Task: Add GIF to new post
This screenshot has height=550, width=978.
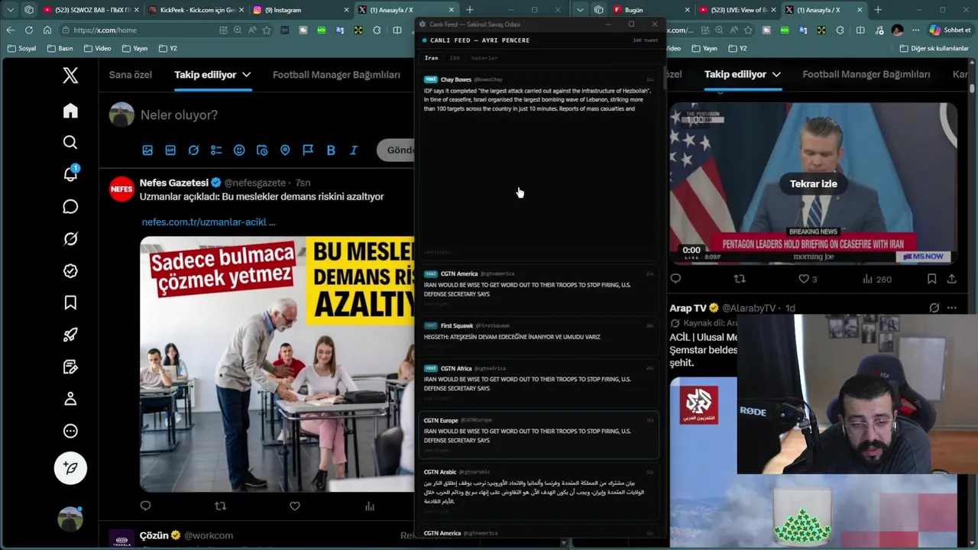Action: (x=170, y=150)
